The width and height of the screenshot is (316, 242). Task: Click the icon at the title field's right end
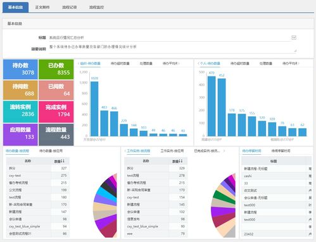[294, 37]
